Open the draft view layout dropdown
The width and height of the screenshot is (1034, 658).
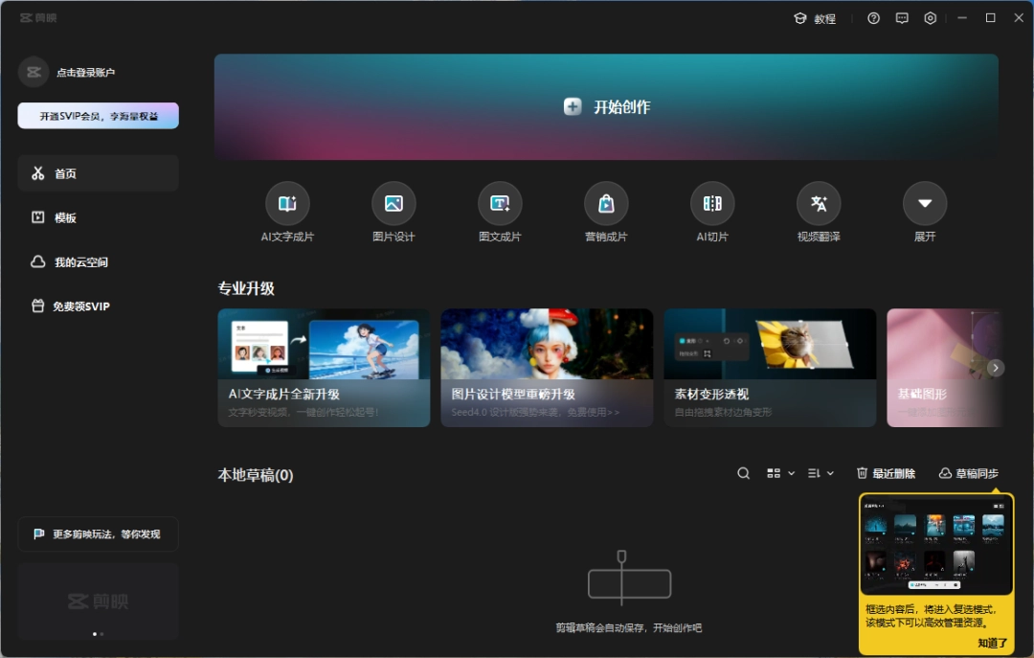pos(780,473)
